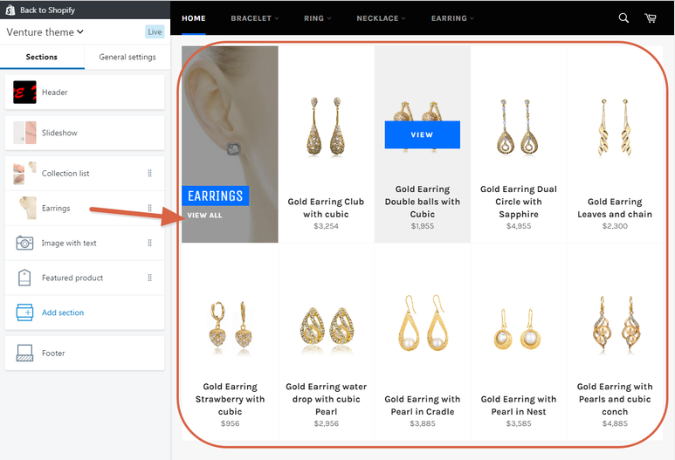The height and width of the screenshot is (460, 675).
Task: Click the Shopify bag logo icon
Action: click(10, 10)
